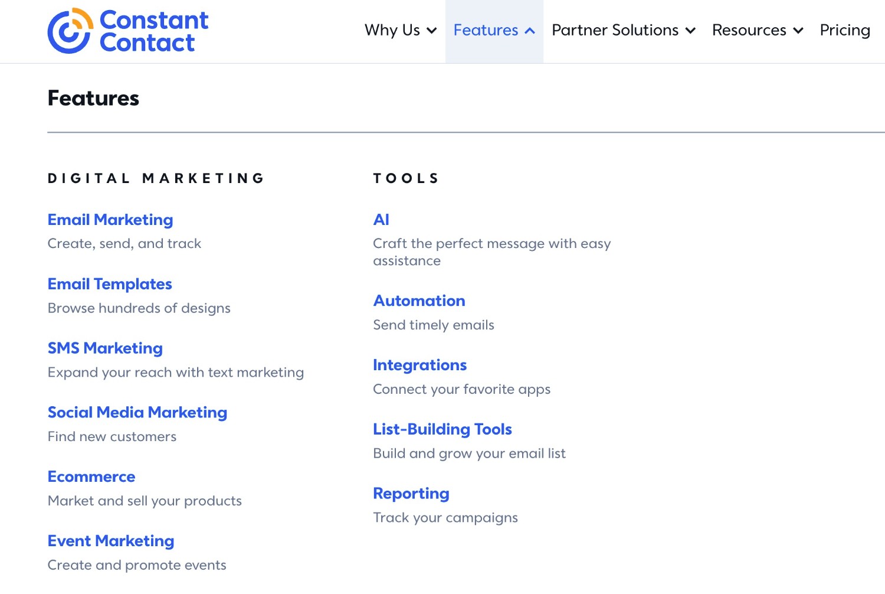This screenshot has width=885, height=594.
Task: Open the AI tools link
Action: tap(381, 220)
